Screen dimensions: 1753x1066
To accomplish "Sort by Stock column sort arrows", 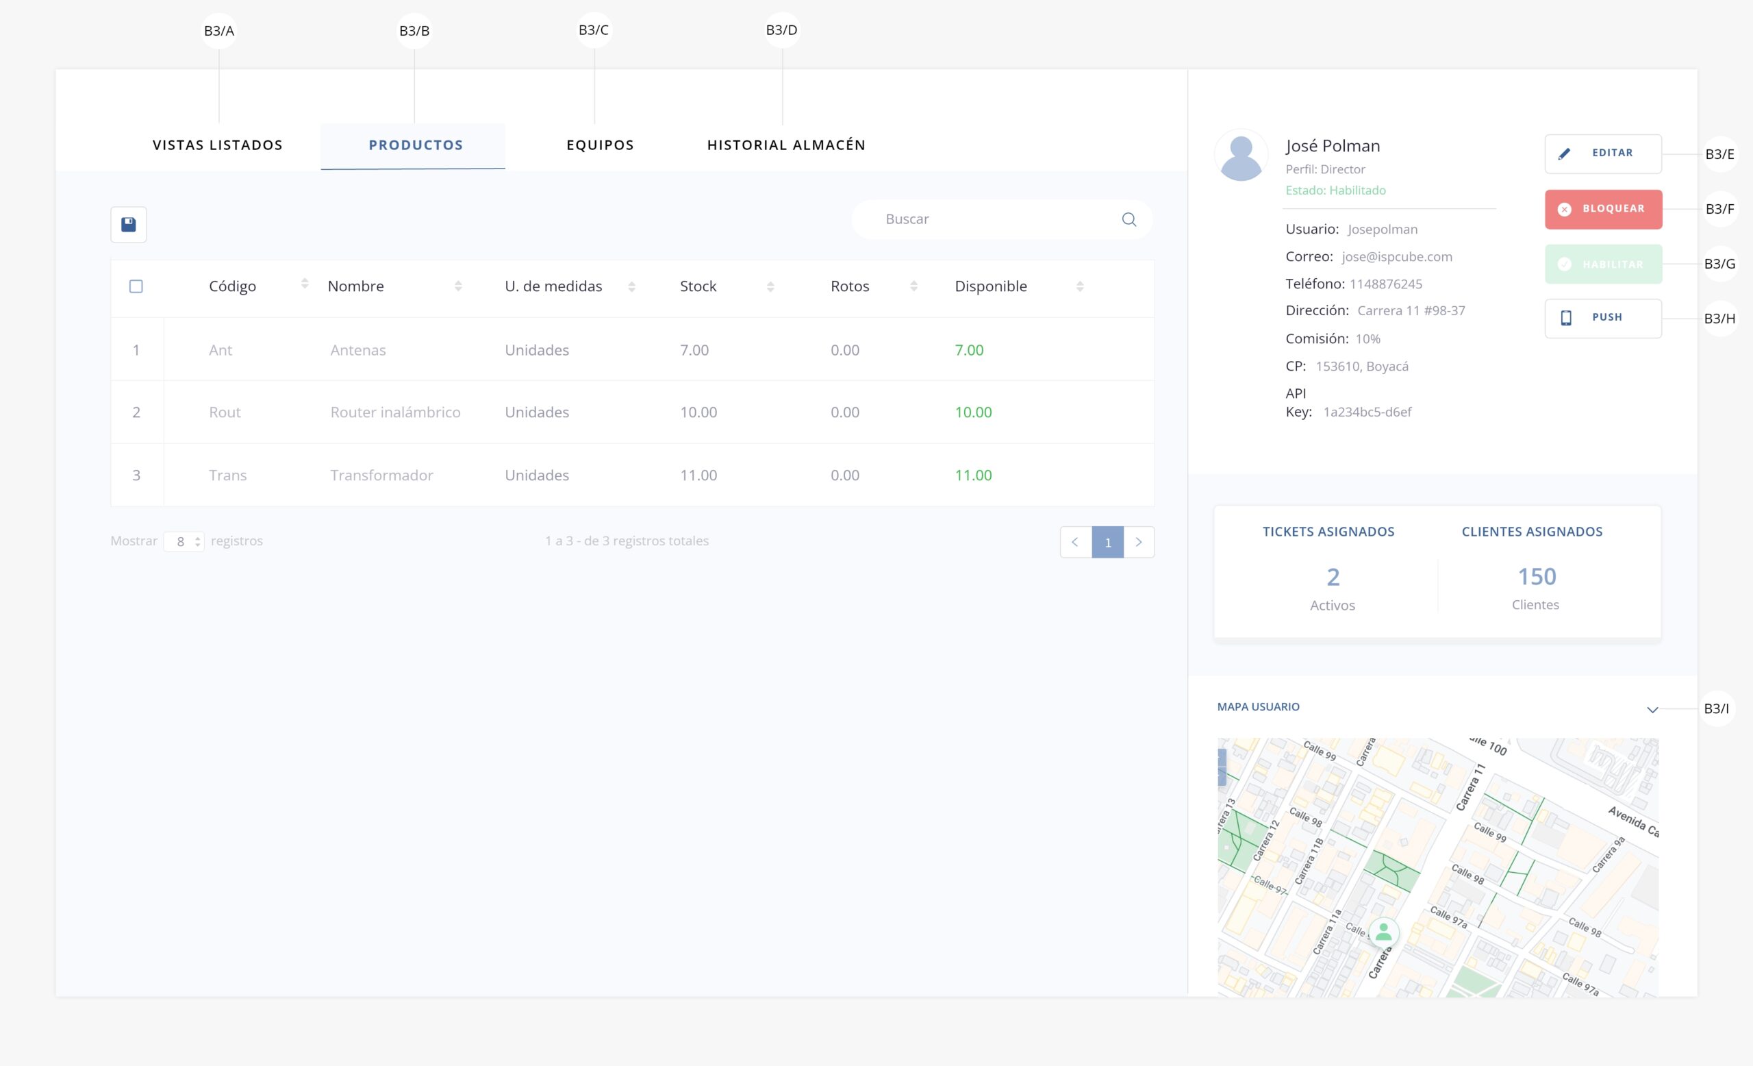I will (x=770, y=287).
